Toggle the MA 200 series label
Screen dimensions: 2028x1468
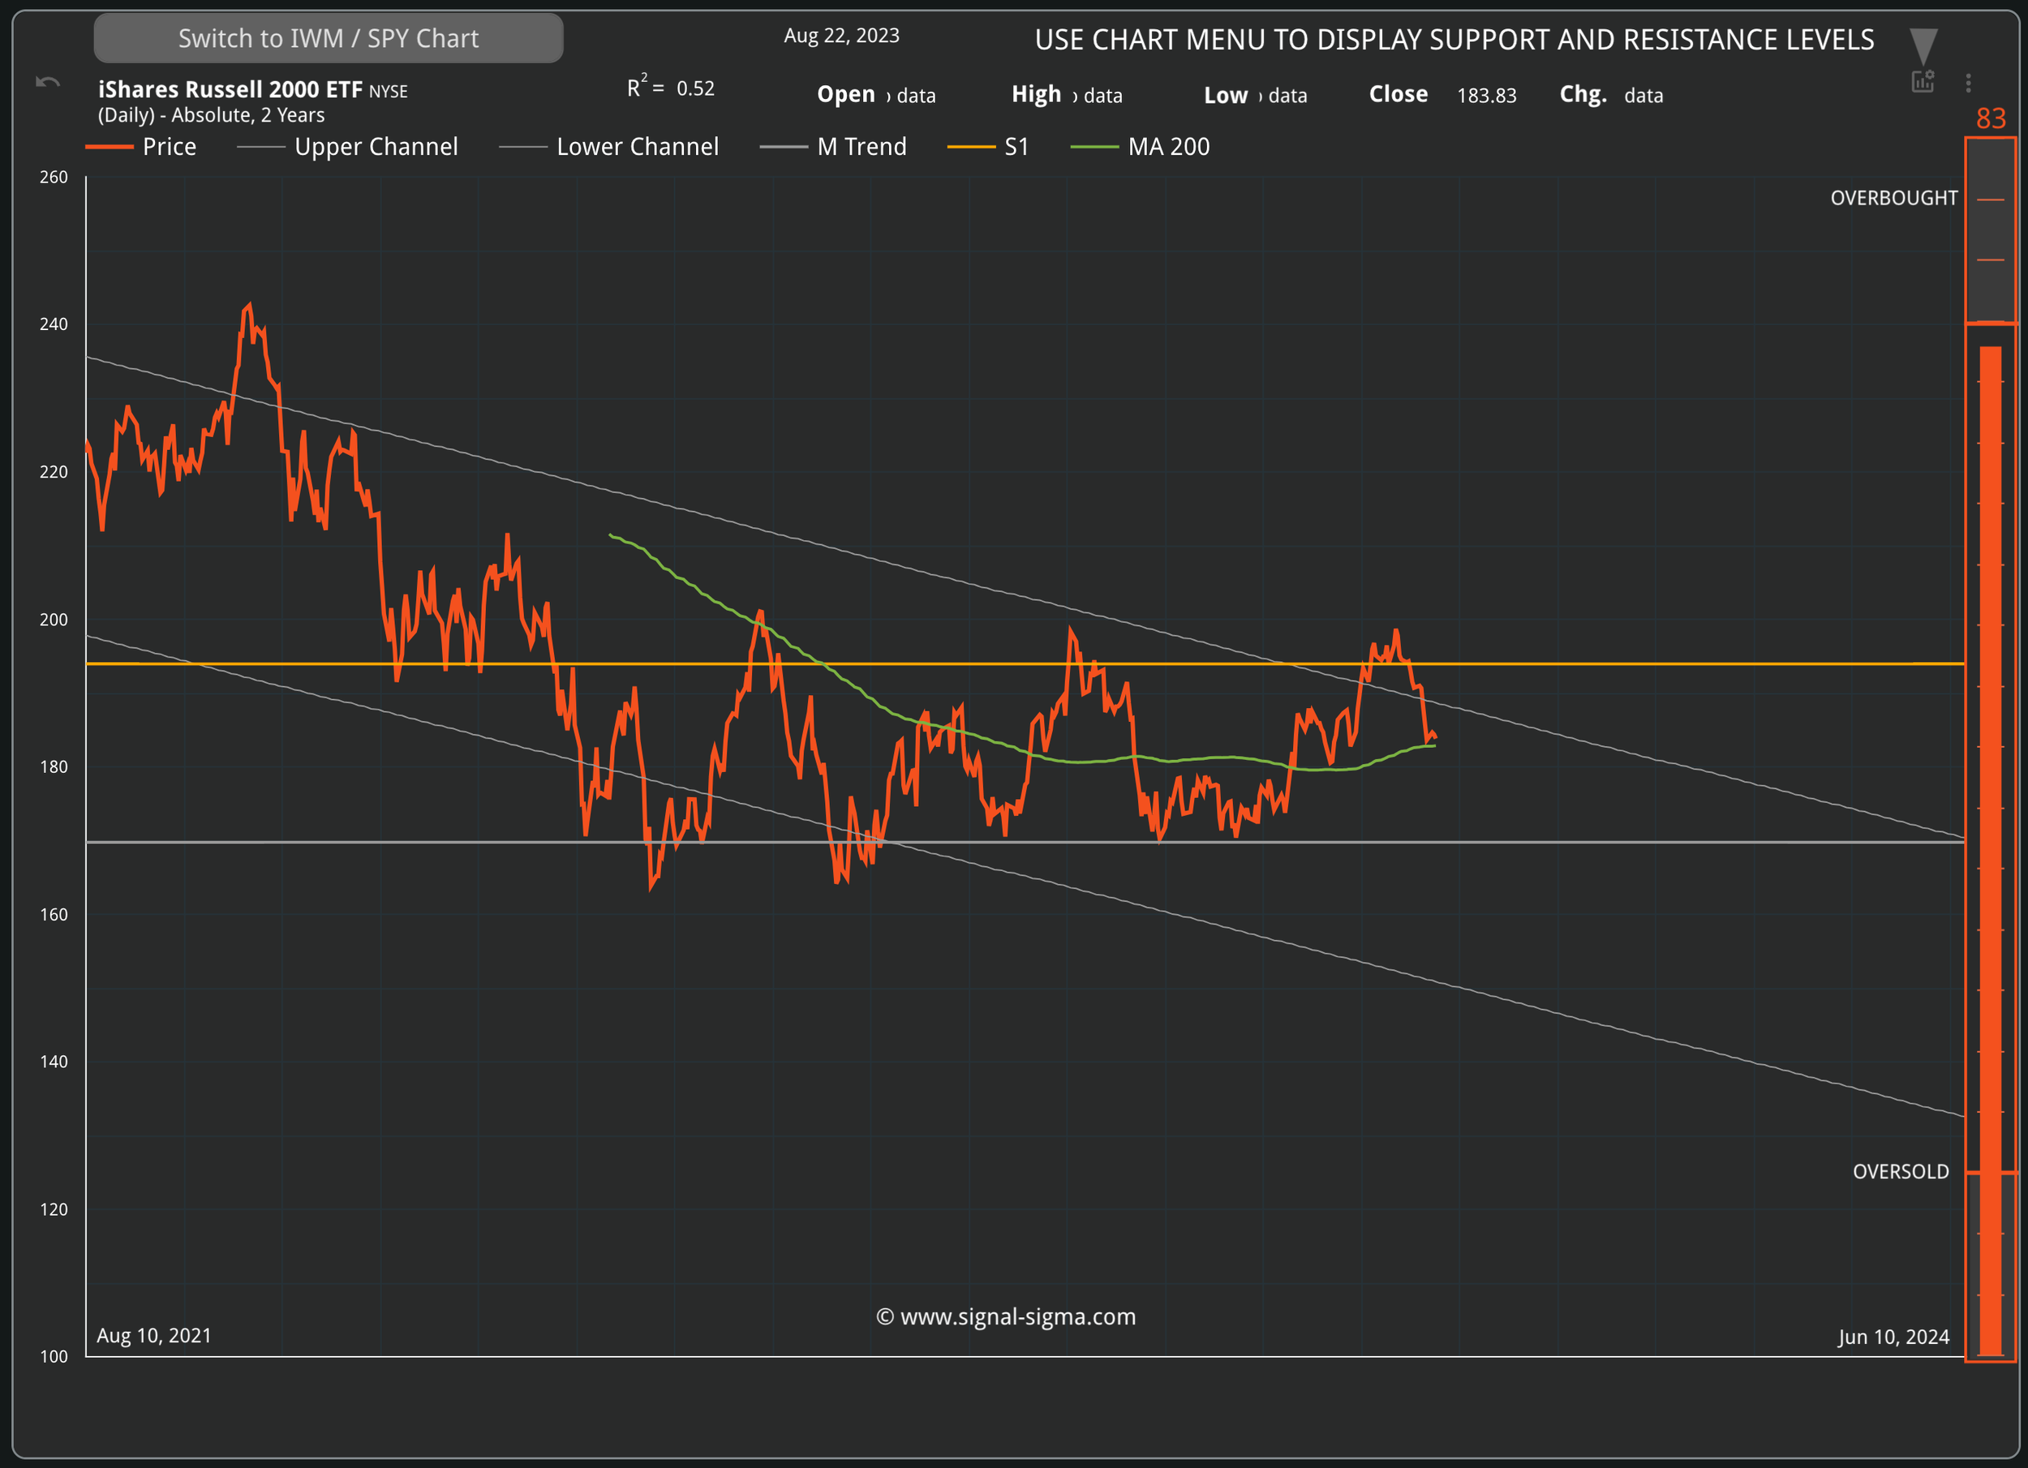[1168, 147]
